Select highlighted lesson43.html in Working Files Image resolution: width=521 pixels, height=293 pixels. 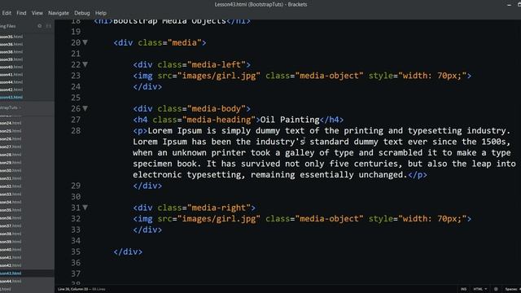pos(11,97)
